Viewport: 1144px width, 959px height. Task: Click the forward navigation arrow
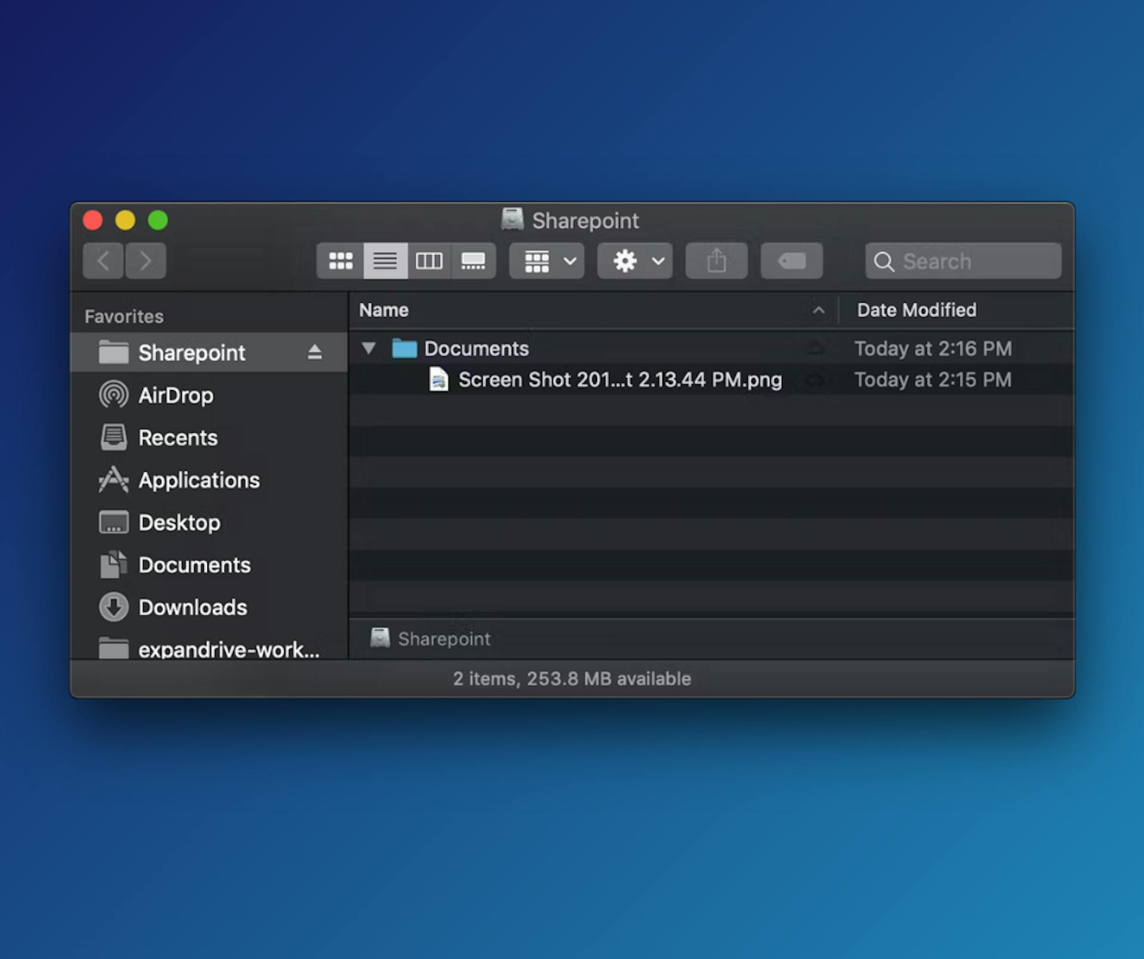coord(145,261)
